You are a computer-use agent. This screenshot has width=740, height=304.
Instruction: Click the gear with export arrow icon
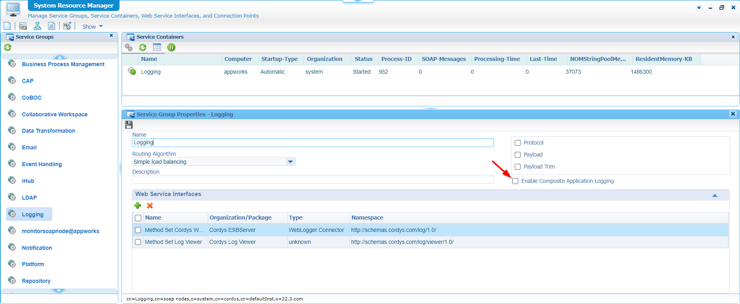(x=67, y=26)
